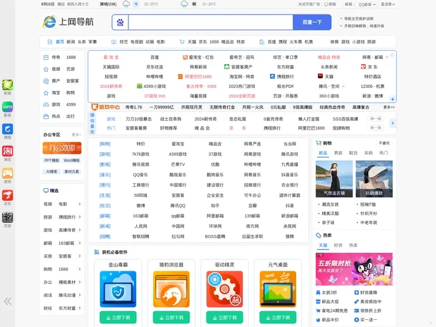The image size is (436, 327).
Task: Switch to 鞋包 shopping tab
Action: click(x=353, y=153)
